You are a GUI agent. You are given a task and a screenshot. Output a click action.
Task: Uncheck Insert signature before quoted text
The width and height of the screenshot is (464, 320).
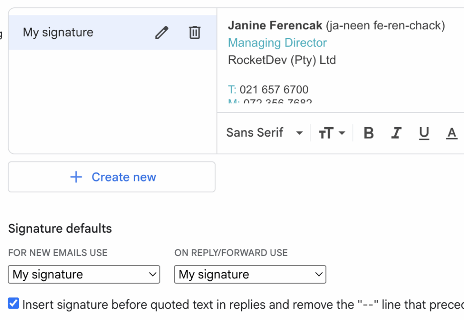click(x=14, y=304)
